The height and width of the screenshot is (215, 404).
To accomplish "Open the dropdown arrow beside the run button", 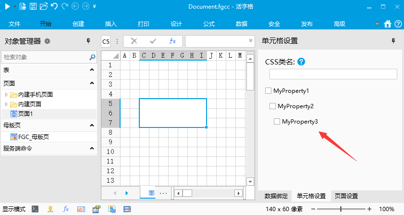I will pyautogui.click(x=14, y=6).
